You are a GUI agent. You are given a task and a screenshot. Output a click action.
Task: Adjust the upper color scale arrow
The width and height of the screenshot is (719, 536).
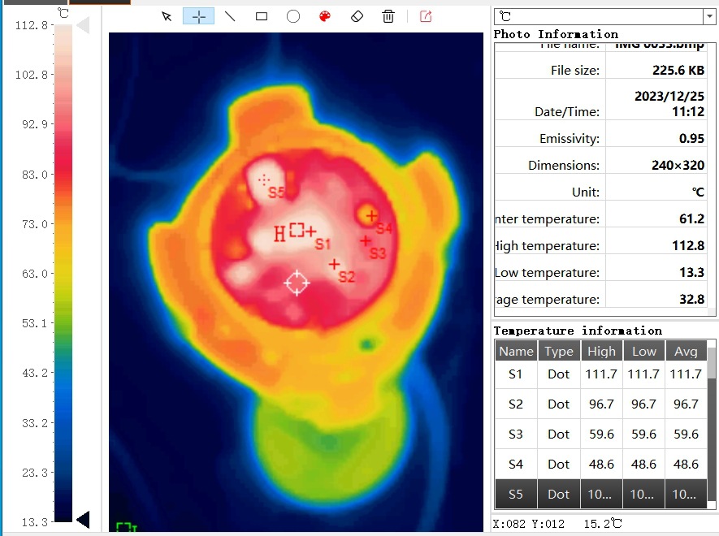point(84,24)
